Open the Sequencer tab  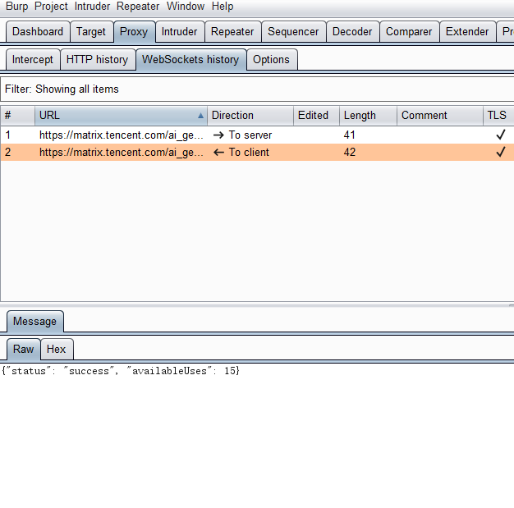[293, 32]
